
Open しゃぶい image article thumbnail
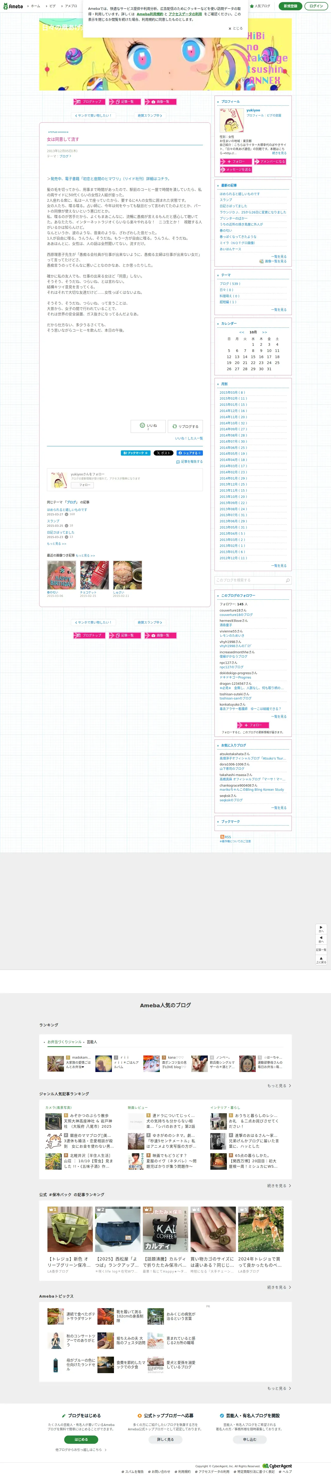[127, 575]
